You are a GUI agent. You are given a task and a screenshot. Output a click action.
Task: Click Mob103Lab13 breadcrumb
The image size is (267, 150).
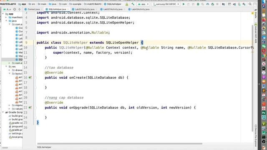[x=8, y=4]
